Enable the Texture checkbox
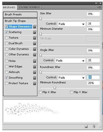Screen dimensions: 103x132 point(6,38)
